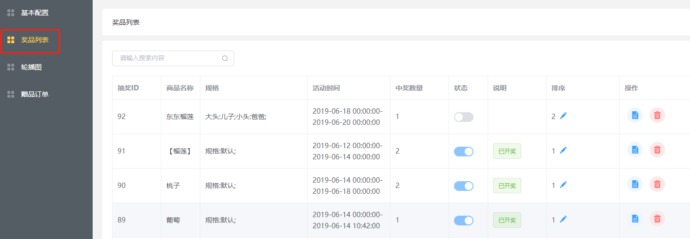Toggle status switch for 葡萄

pyautogui.click(x=463, y=221)
